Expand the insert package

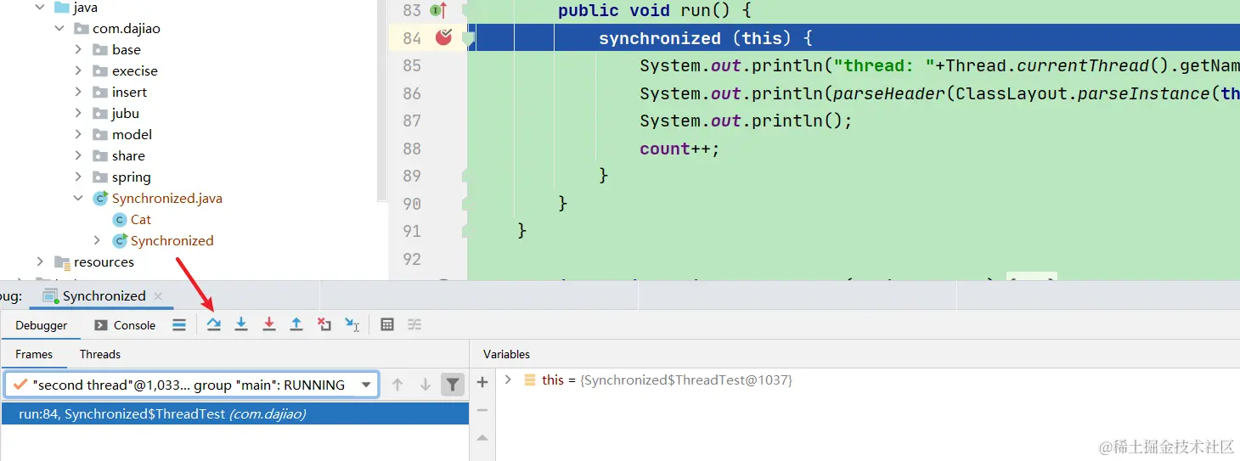coord(78,92)
